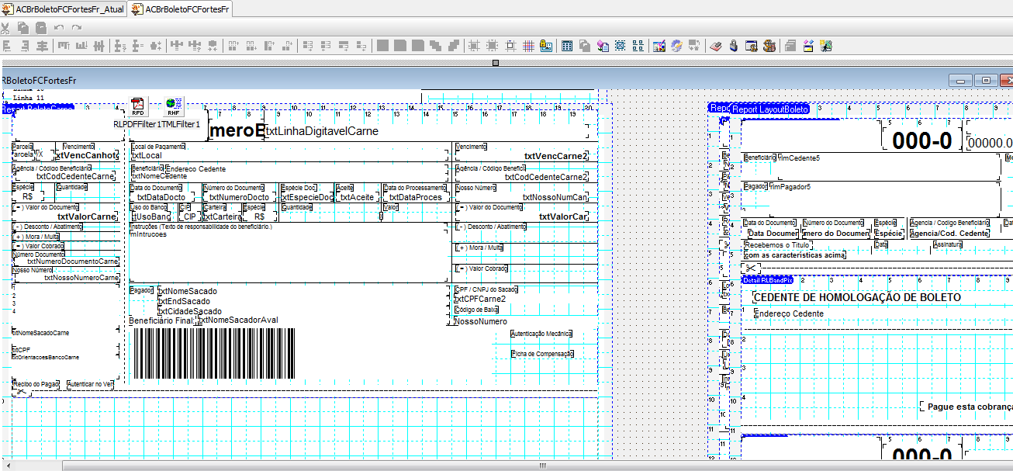1013x471 pixels.
Task: Click the Undo arrow icon
Action: pos(59,28)
